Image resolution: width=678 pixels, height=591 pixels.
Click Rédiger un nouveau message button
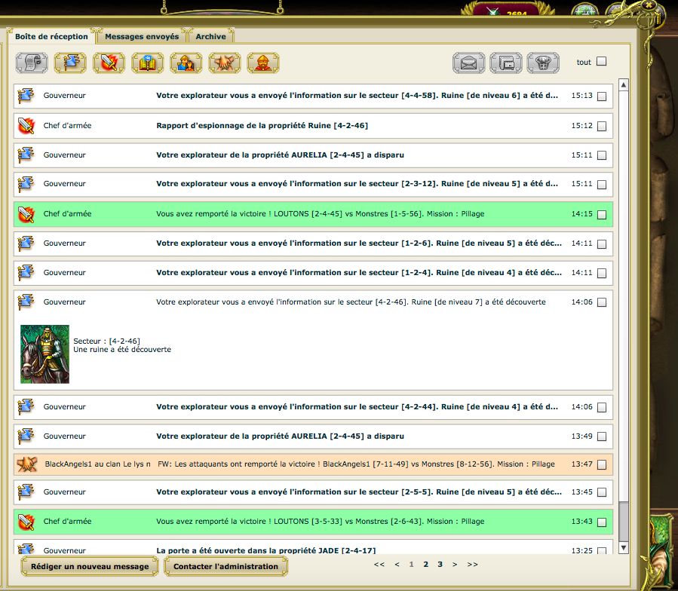coord(90,566)
